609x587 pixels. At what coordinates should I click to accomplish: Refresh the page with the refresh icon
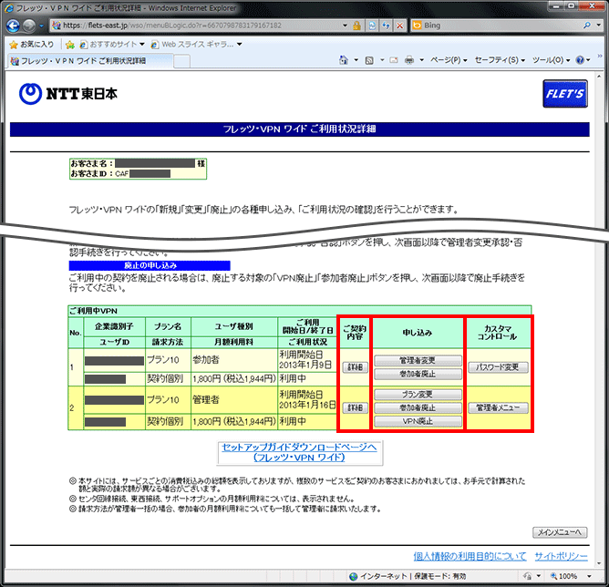coord(386,26)
